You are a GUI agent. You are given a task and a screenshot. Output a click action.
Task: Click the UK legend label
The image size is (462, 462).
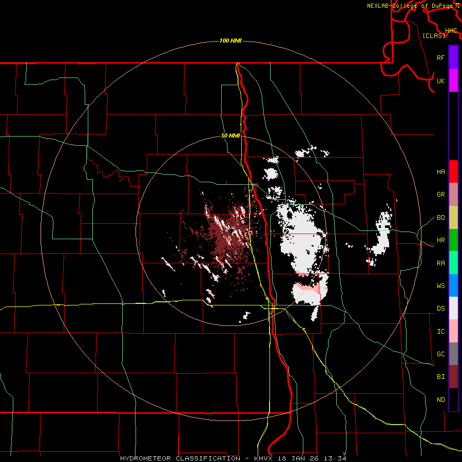click(x=440, y=81)
